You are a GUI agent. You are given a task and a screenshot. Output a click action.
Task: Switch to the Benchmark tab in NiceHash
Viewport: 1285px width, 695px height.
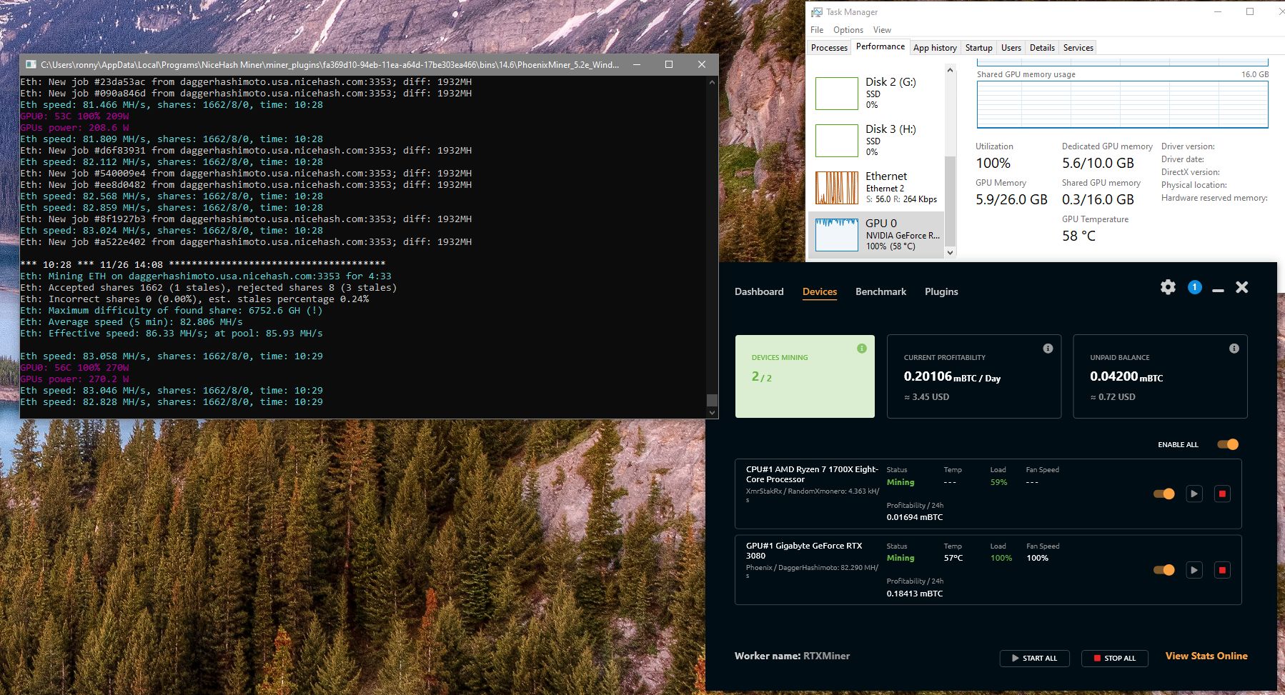tap(880, 291)
